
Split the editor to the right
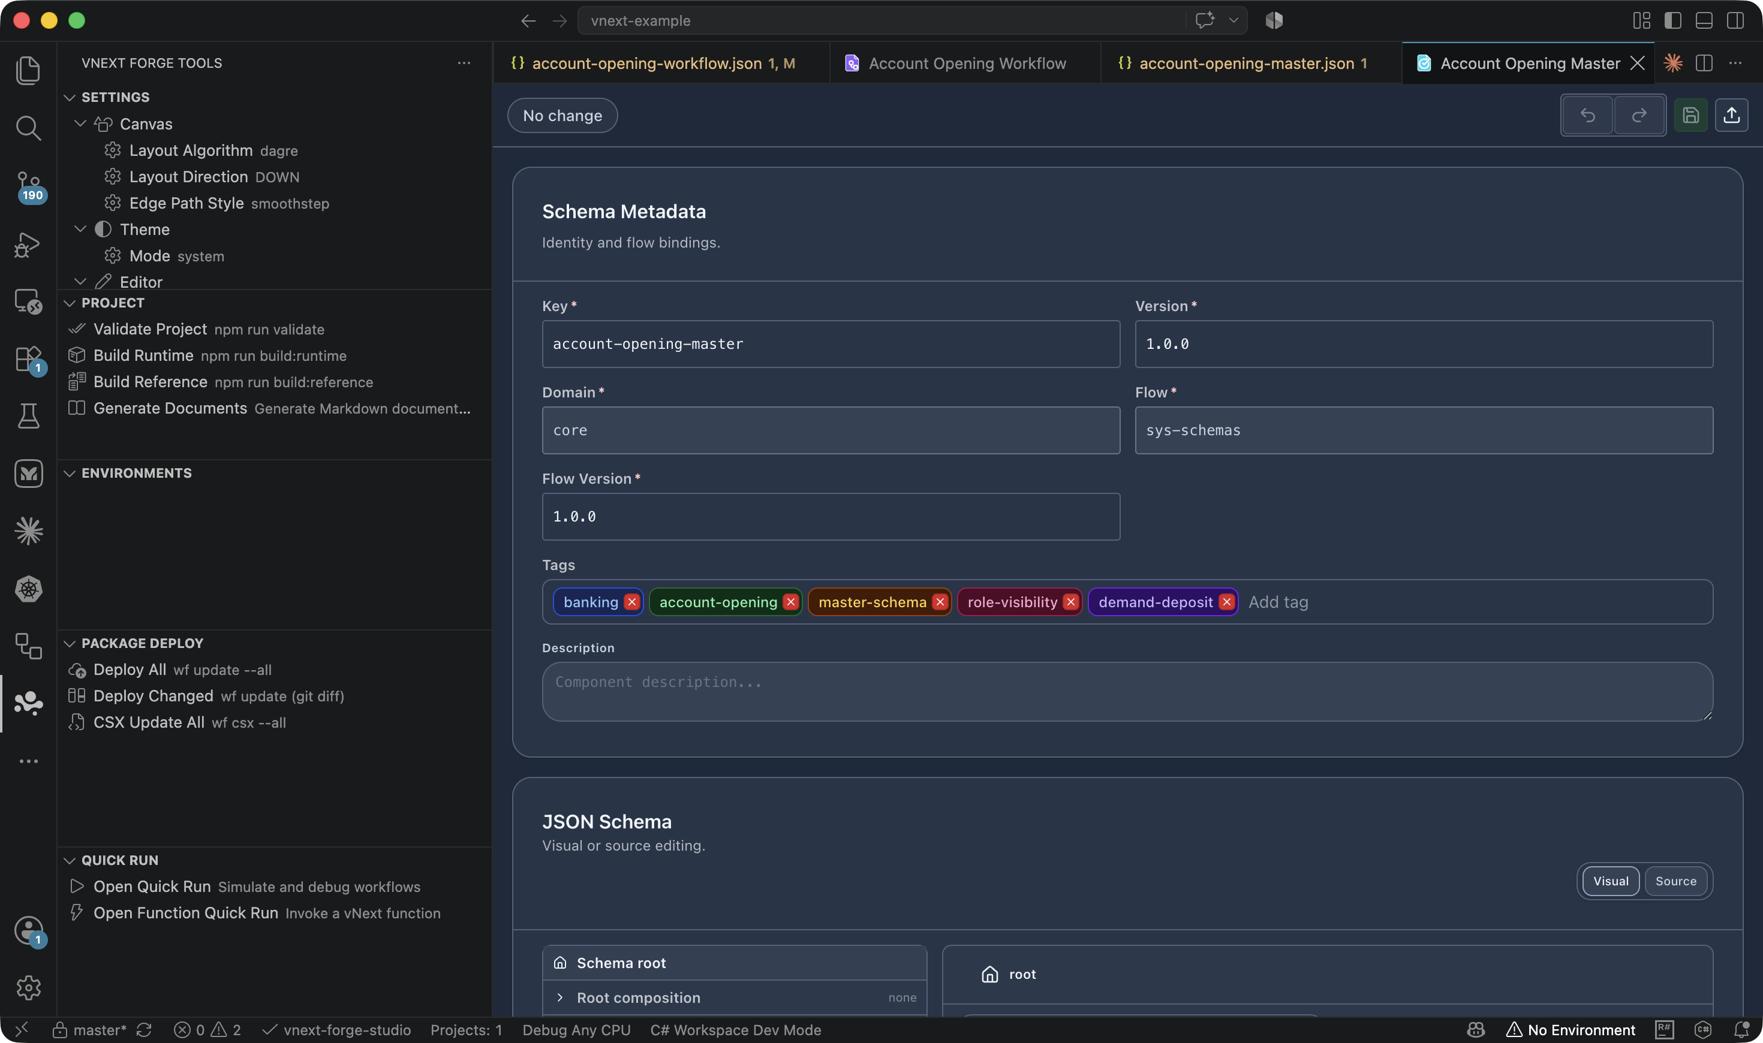(x=1704, y=62)
